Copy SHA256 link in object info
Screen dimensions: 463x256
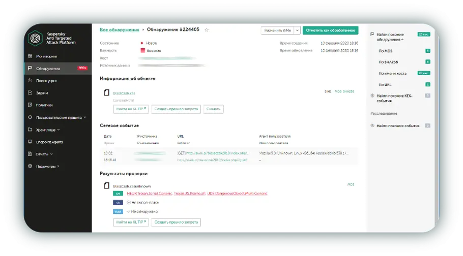tap(349, 91)
